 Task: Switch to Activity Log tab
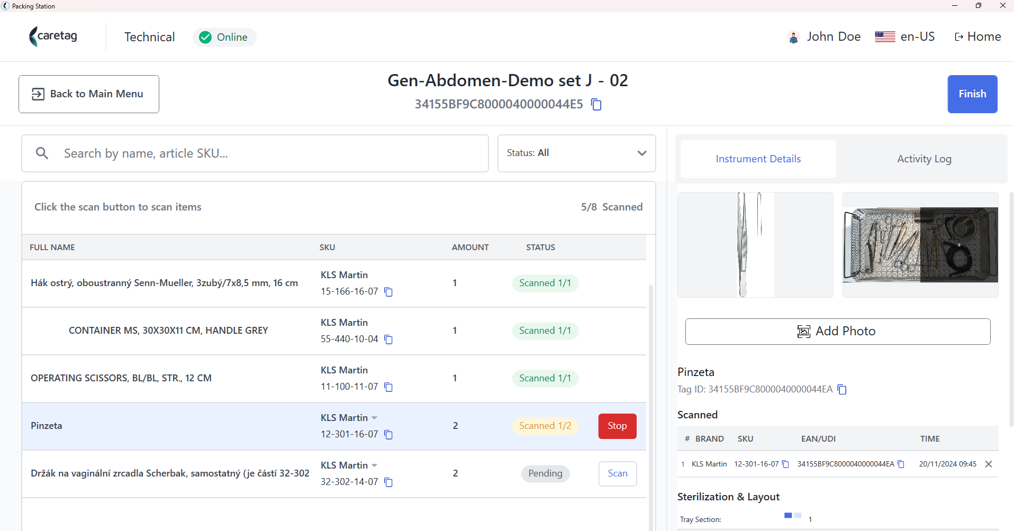[924, 159]
